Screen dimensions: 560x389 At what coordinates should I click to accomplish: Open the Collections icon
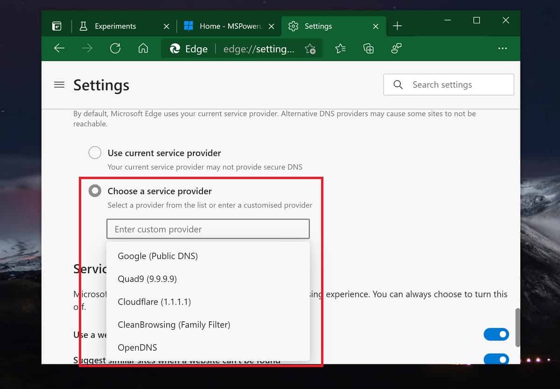pyautogui.click(x=369, y=49)
